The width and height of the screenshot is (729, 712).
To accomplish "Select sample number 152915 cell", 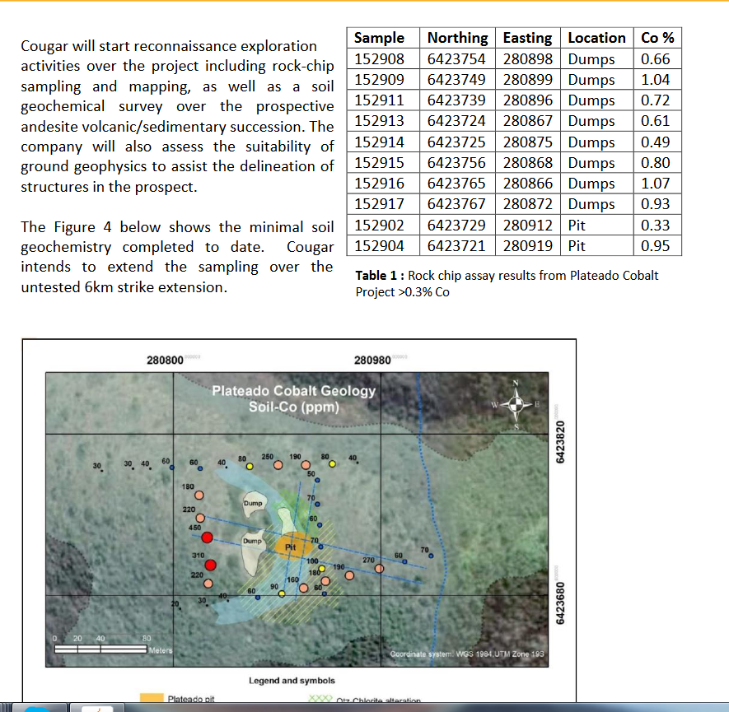I will (383, 162).
